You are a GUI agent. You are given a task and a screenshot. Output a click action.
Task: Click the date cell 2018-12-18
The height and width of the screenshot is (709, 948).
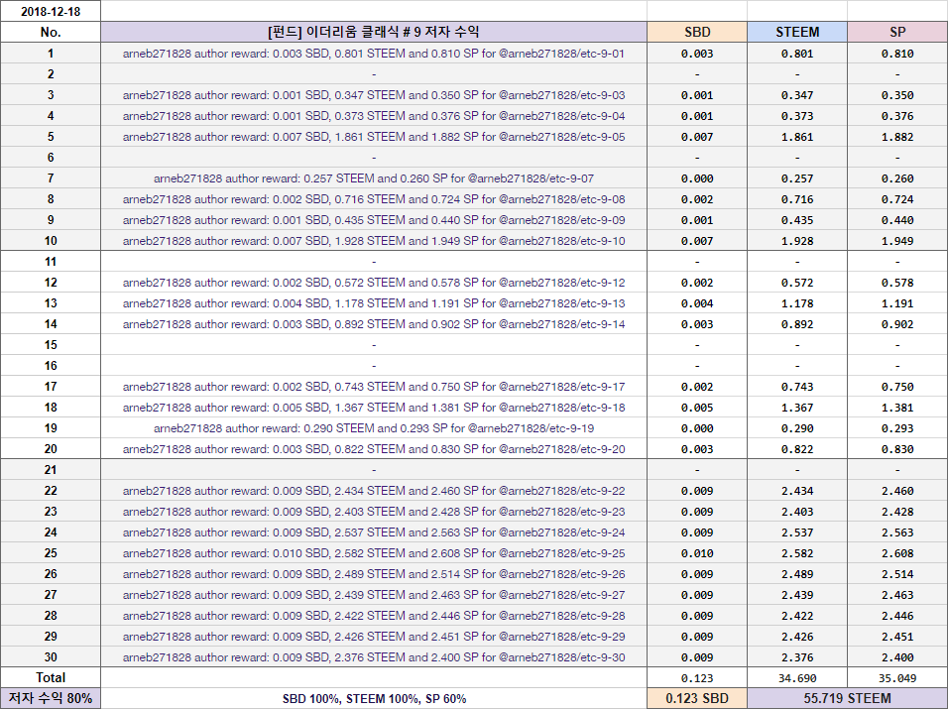(51, 12)
